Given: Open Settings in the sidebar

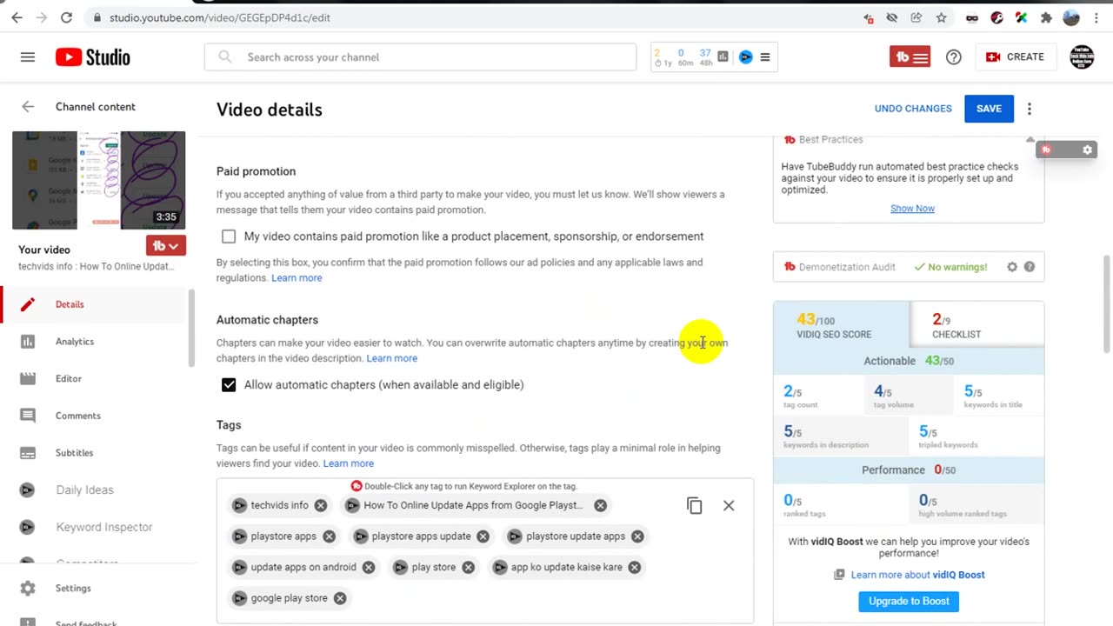Looking at the screenshot, I should 95,589.
